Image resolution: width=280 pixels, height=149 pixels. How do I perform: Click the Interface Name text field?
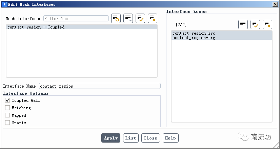pos(100,86)
